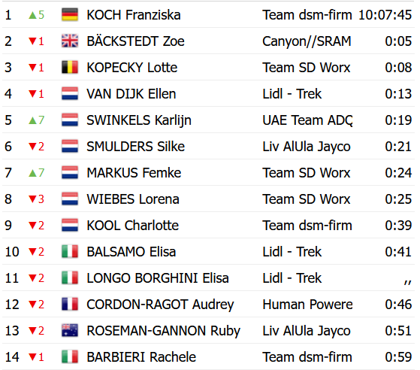The width and height of the screenshot is (420, 370).
Task: Click the leader time 10:07:45
Action: pos(385,15)
